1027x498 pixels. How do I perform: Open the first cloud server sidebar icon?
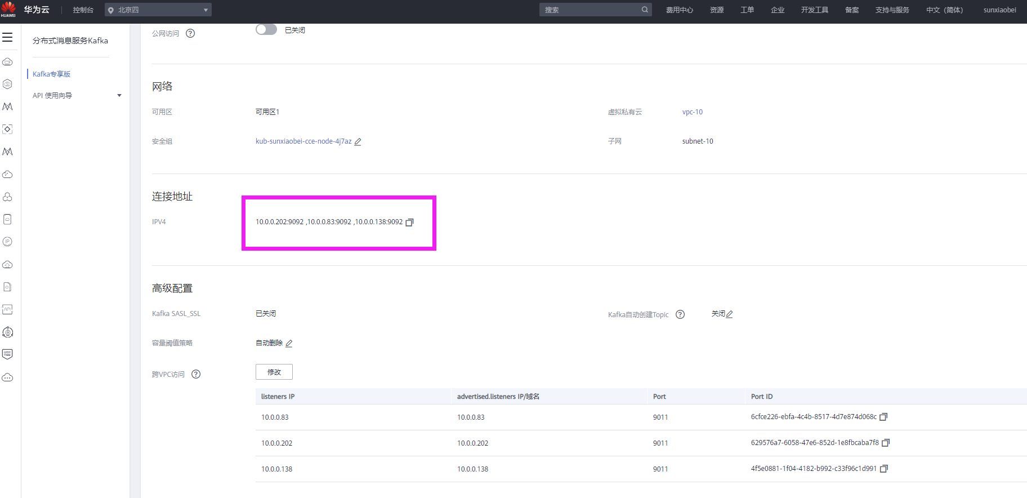point(7,61)
